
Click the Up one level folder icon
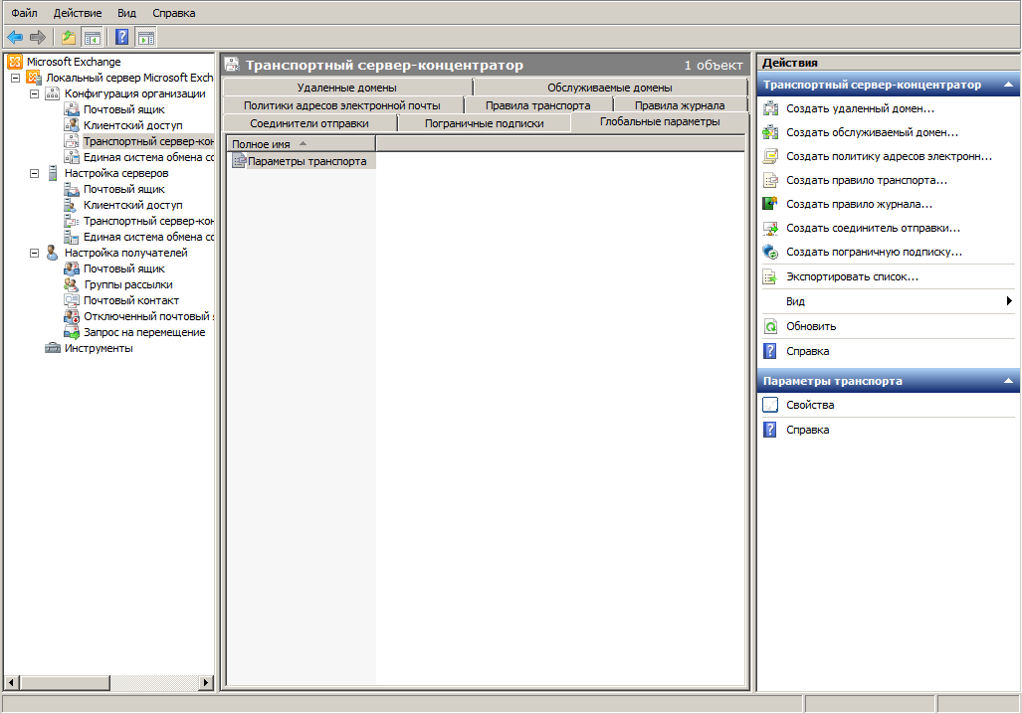69,38
